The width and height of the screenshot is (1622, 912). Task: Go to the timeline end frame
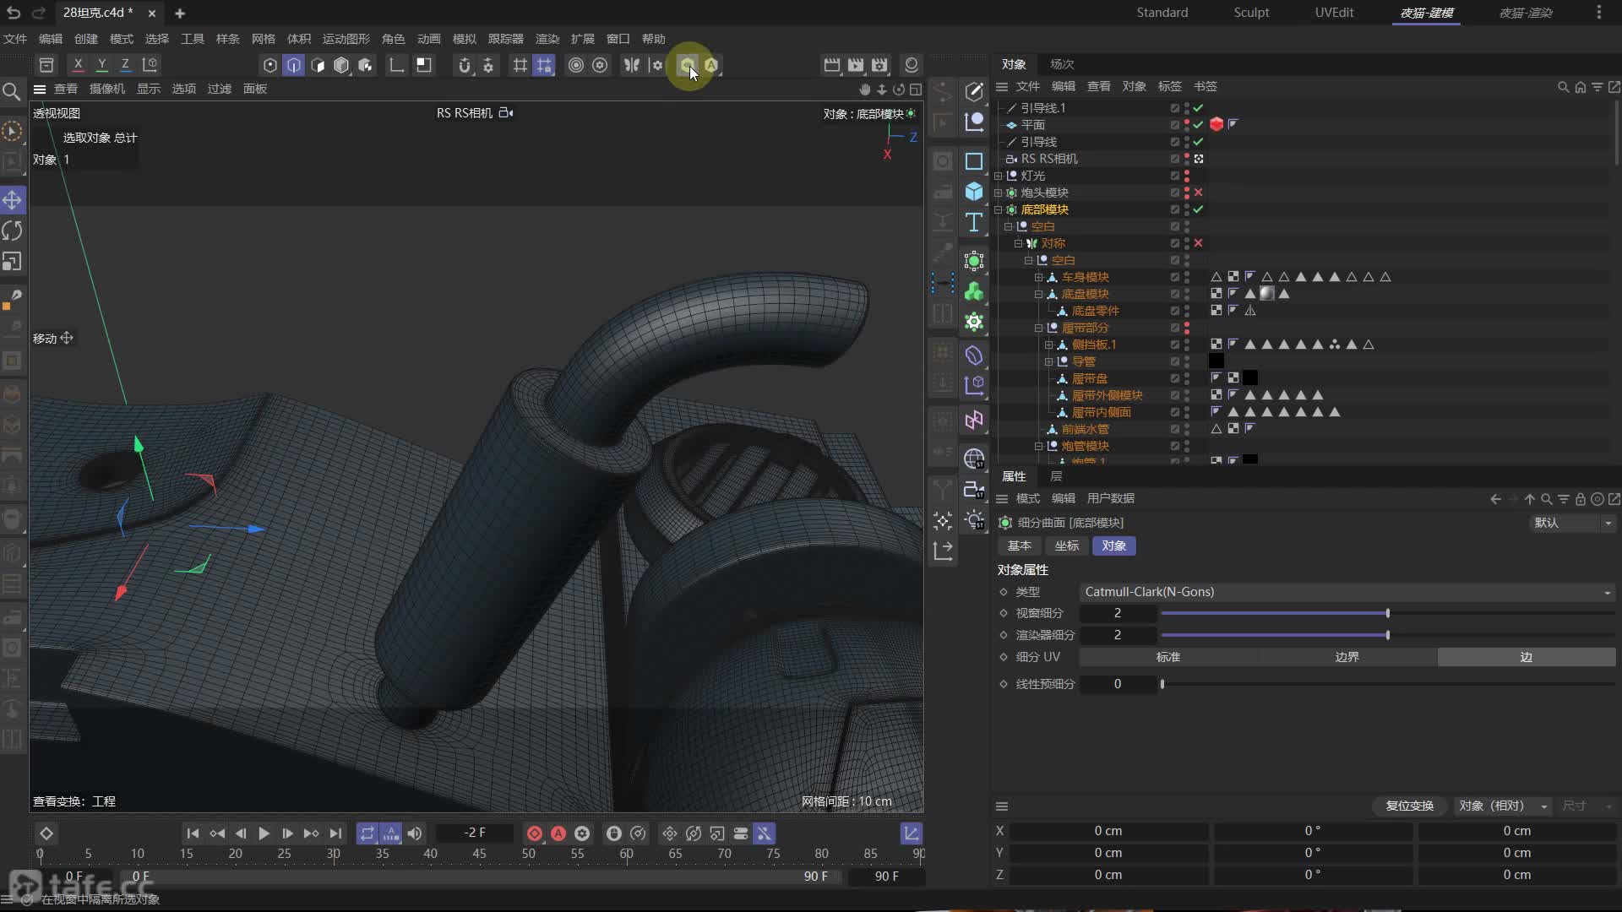[x=335, y=833]
